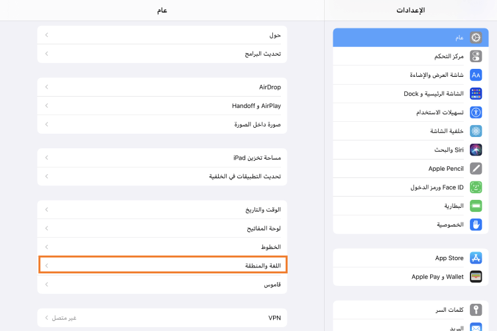Open the لوحة المفاتيح label

(x=264, y=228)
